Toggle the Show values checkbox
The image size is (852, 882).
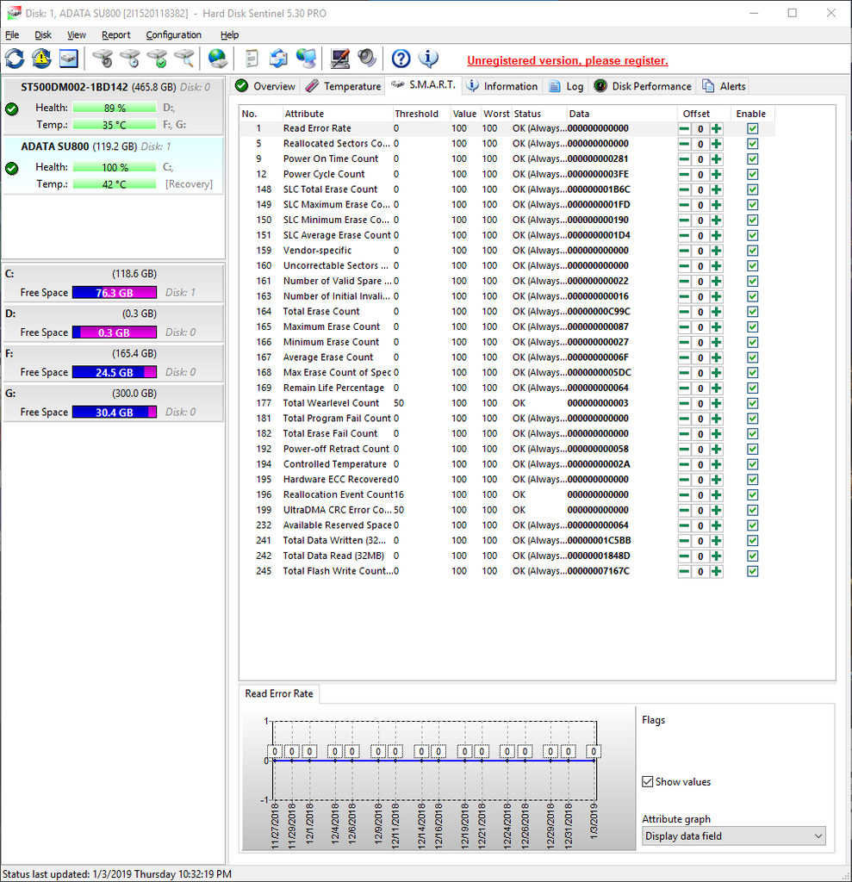pyautogui.click(x=648, y=782)
